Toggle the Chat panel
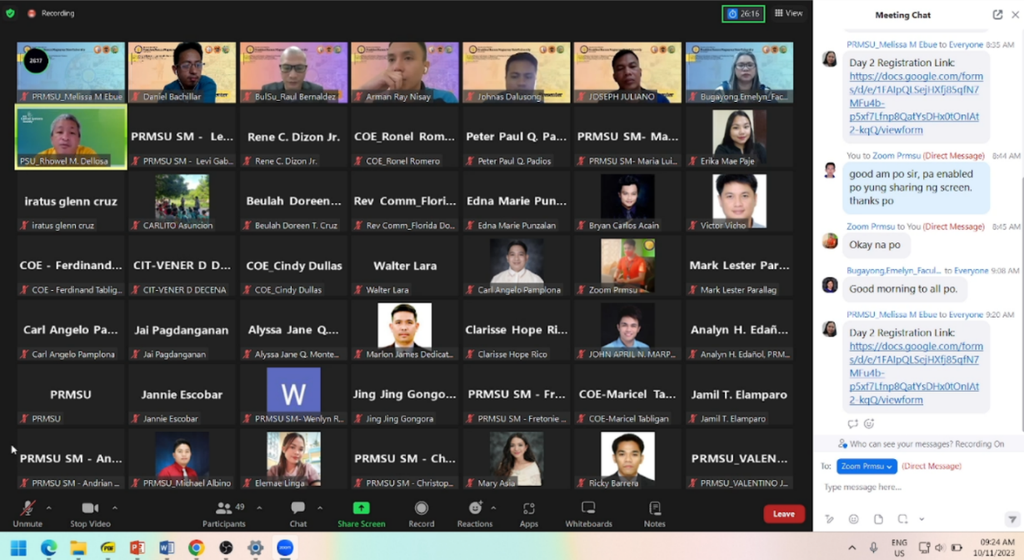This screenshot has width=1024, height=560. tap(297, 512)
